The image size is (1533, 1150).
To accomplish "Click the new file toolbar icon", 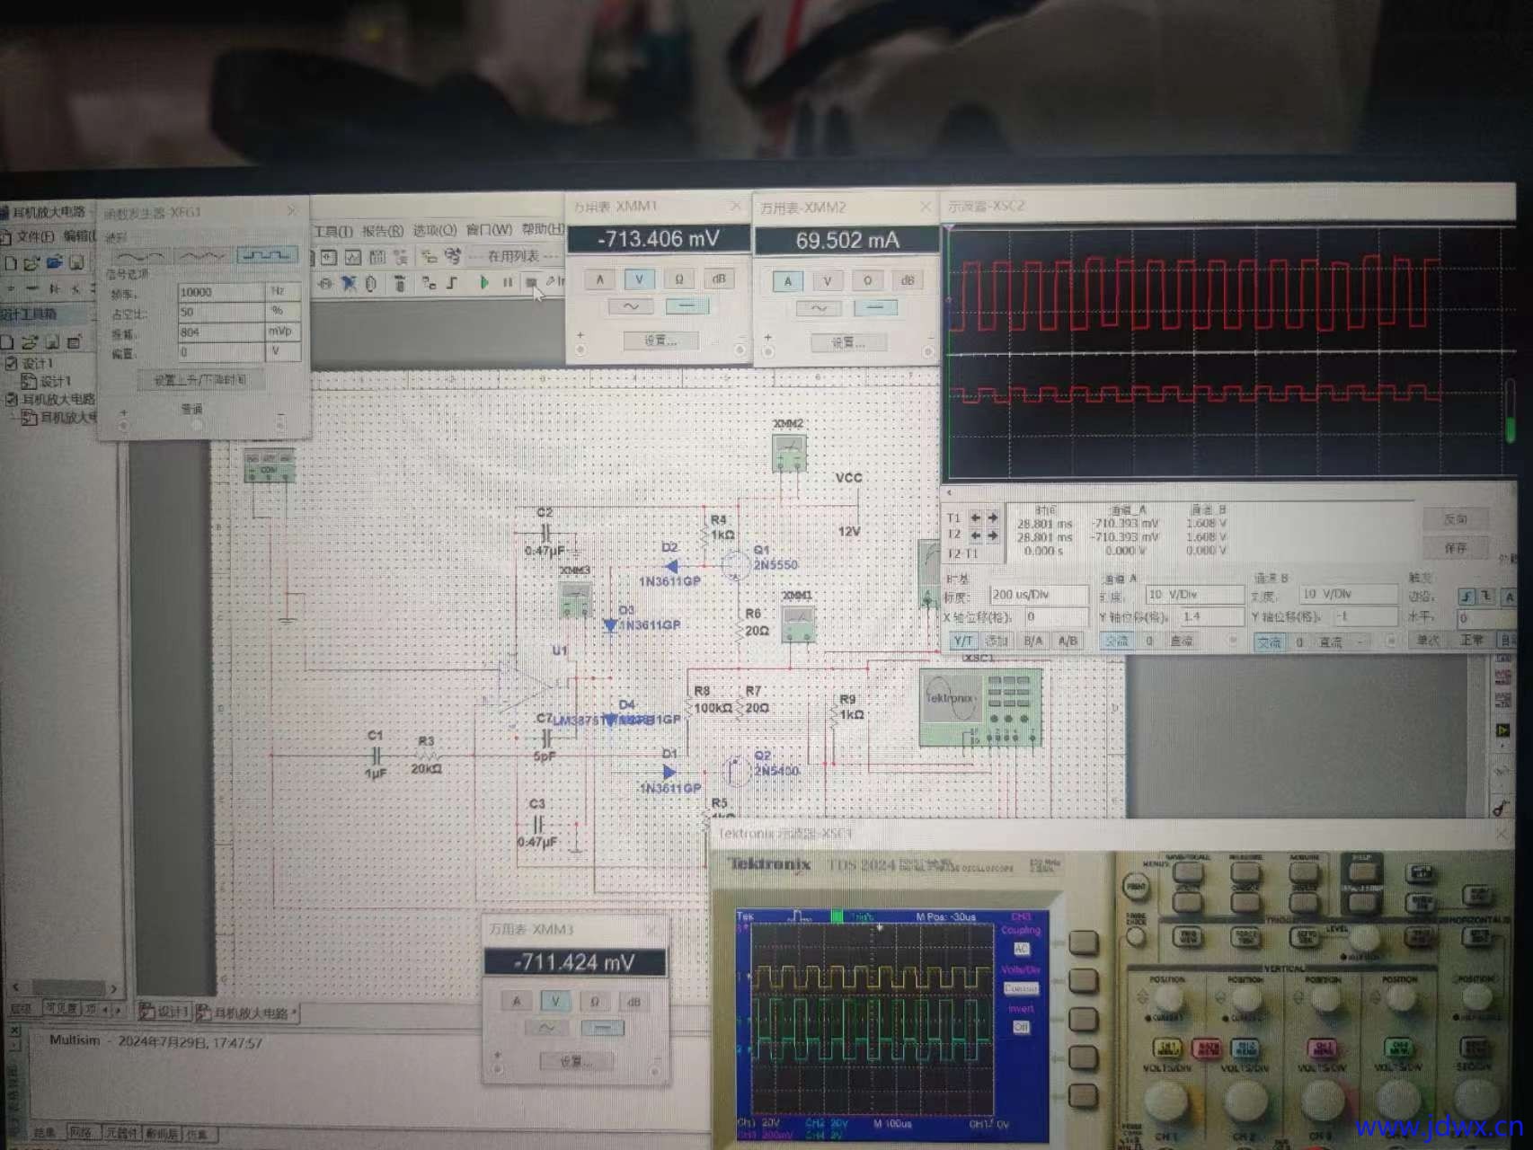I will pos(11,263).
